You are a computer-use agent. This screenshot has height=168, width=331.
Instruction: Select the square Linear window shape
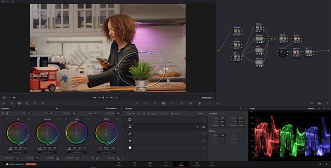[x=130, y=120]
